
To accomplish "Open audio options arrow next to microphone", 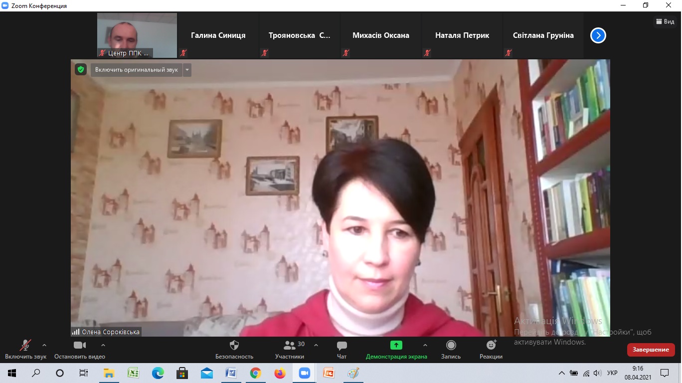I will [44, 345].
